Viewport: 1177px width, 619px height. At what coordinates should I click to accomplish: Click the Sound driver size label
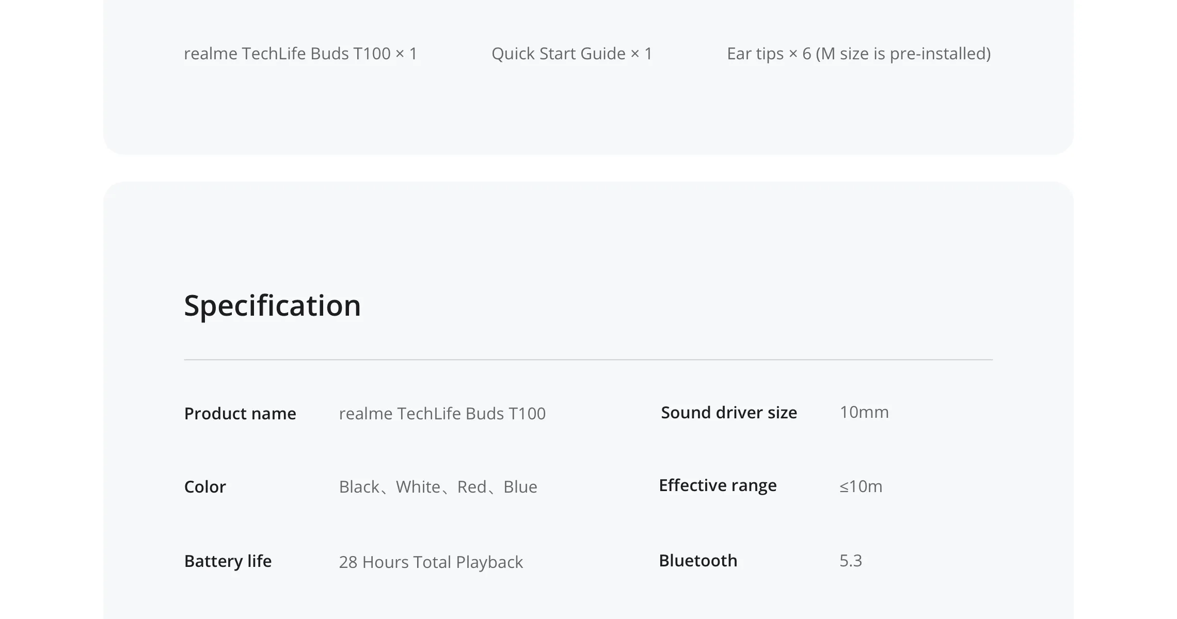[x=729, y=413]
